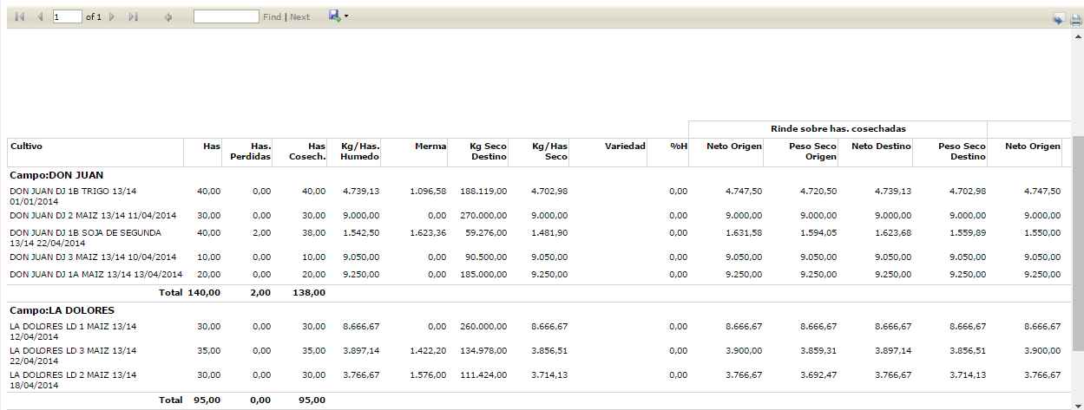Click the vertical scrollbar thumb
This screenshot has height=410, width=1084.
click(1078, 244)
